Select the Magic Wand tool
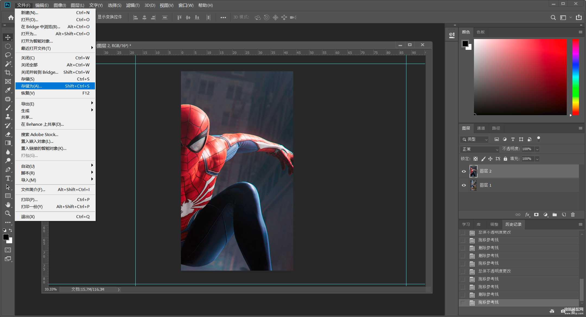 [8, 64]
